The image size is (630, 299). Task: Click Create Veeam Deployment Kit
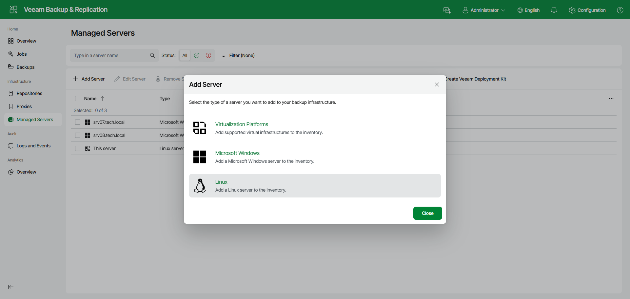coord(476,79)
